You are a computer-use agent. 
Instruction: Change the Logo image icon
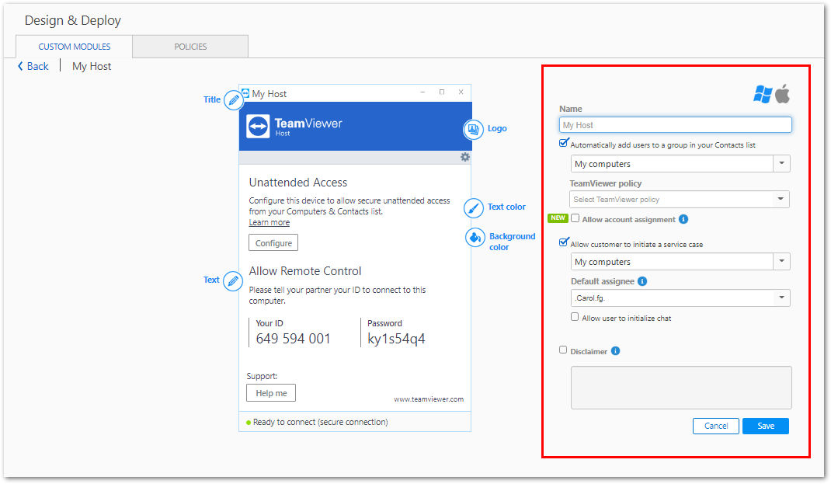tap(473, 129)
